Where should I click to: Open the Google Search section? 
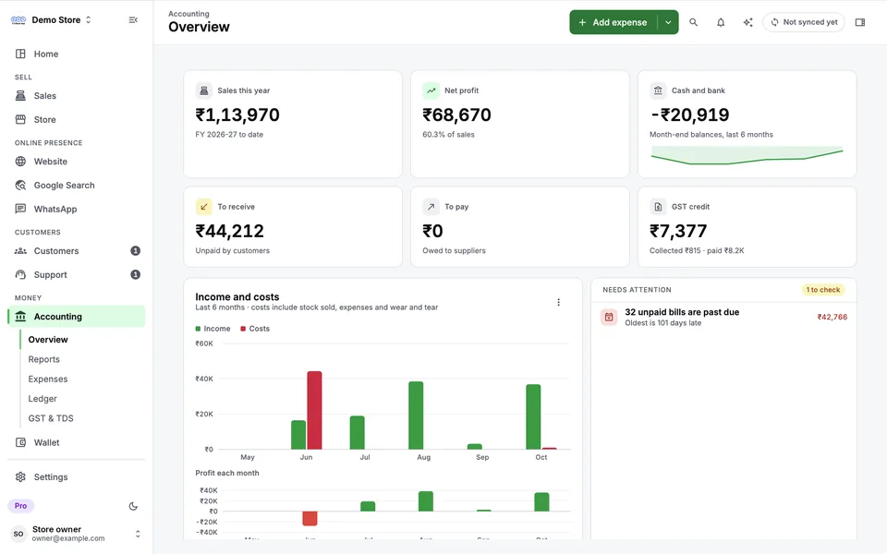[77, 185]
